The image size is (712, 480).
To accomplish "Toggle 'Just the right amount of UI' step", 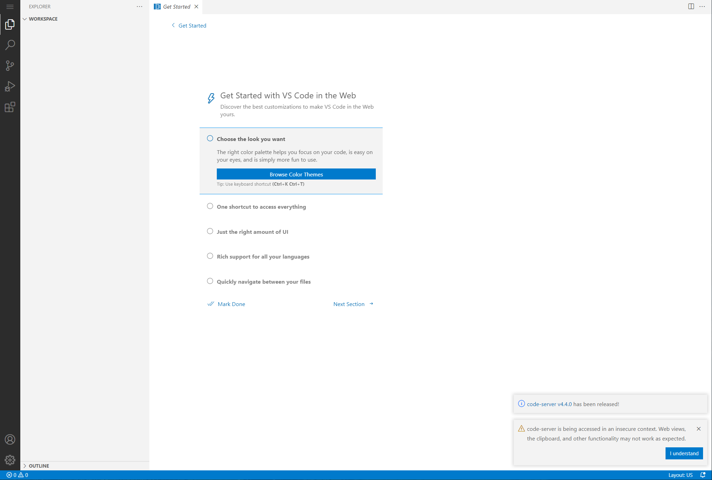I will 210,231.
